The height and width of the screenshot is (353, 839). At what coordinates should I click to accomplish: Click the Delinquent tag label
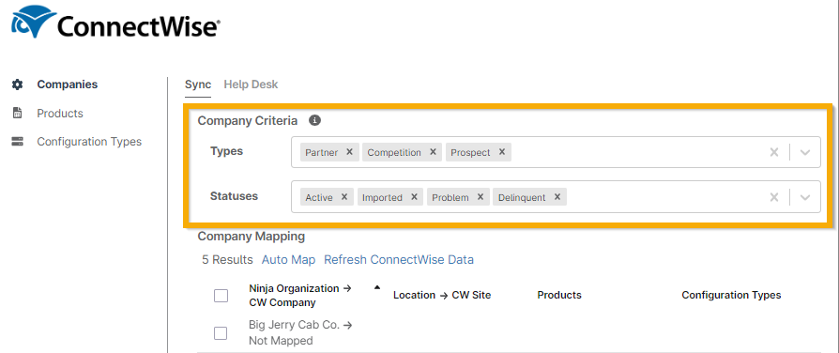coord(522,198)
